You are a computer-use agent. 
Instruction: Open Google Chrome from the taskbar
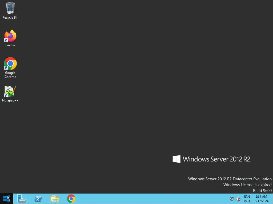point(71,199)
